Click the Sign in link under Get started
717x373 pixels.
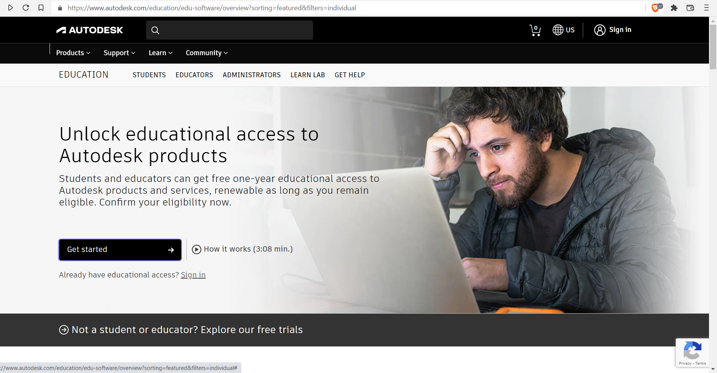pyautogui.click(x=193, y=275)
